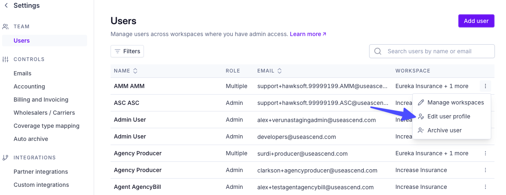This screenshot has width=506, height=195.
Task: Open the Users settings page
Action: [x=44, y=41]
